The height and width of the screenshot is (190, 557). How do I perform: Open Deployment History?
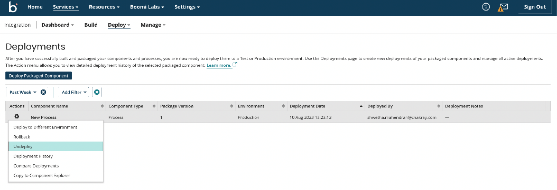click(x=56, y=156)
